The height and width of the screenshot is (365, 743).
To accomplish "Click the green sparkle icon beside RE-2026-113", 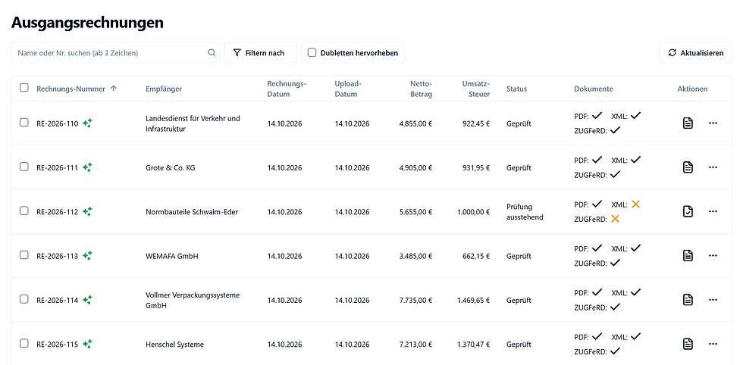I will tap(87, 256).
